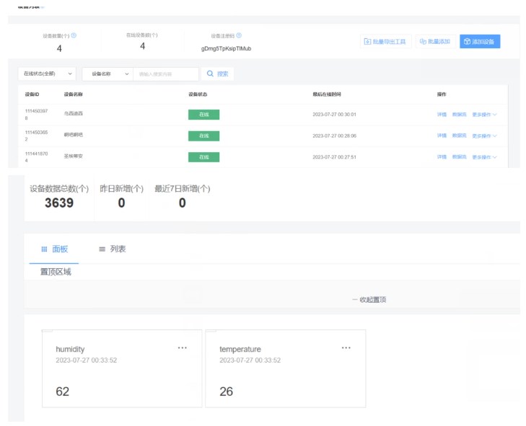Click device ID 1114503978 cell
Screen dimensions: 526x426
(36, 115)
